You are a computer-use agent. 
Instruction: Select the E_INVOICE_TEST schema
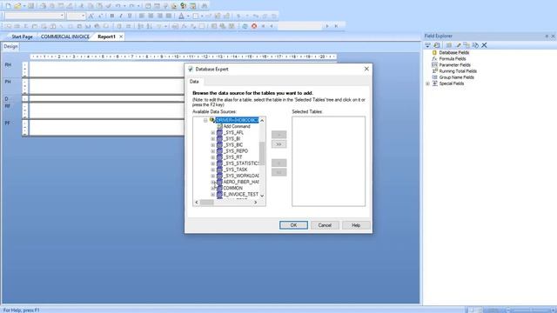tap(241, 195)
